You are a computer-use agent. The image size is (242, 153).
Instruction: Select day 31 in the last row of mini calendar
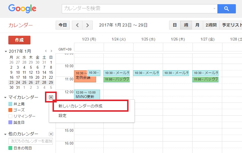(18, 88)
